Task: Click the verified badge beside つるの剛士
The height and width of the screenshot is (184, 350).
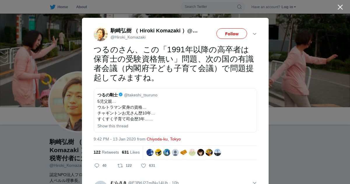Action: point(121,95)
